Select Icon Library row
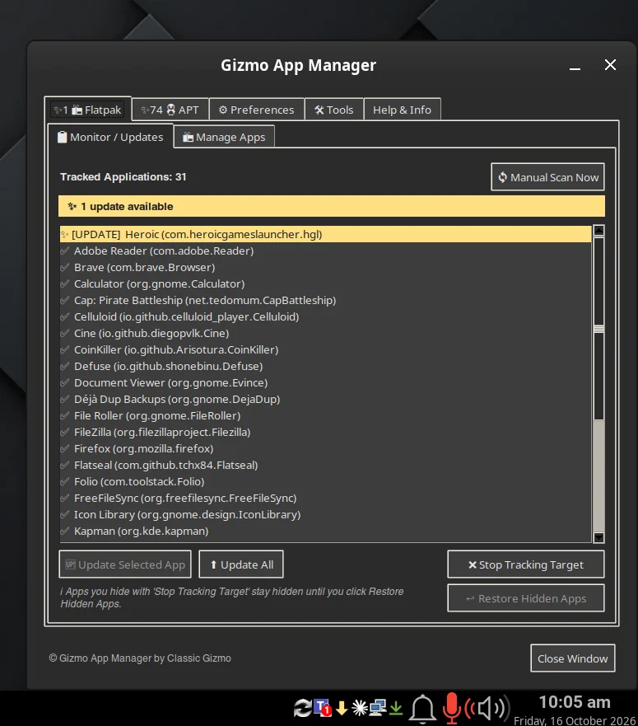The image size is (638, 726). pos(325,515)
